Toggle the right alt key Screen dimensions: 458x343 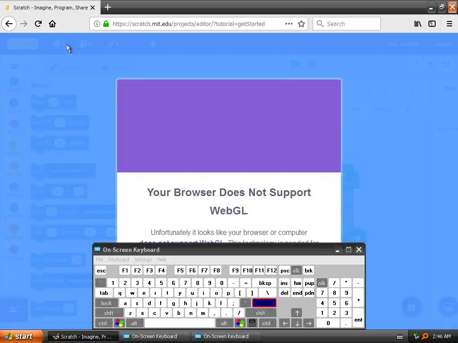pyautogui.click(x=224, y=323)
